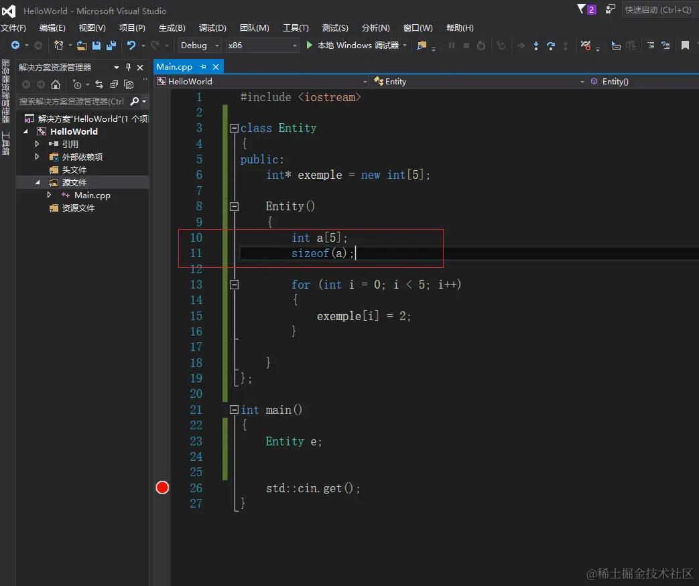The height and width of the screenshot is (586, 699).
Task: Open the notifications flag icon with badge 2
Action: coord(586,9)
